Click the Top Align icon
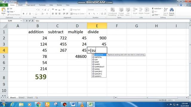191x107 pixels. tap(53, 10)
